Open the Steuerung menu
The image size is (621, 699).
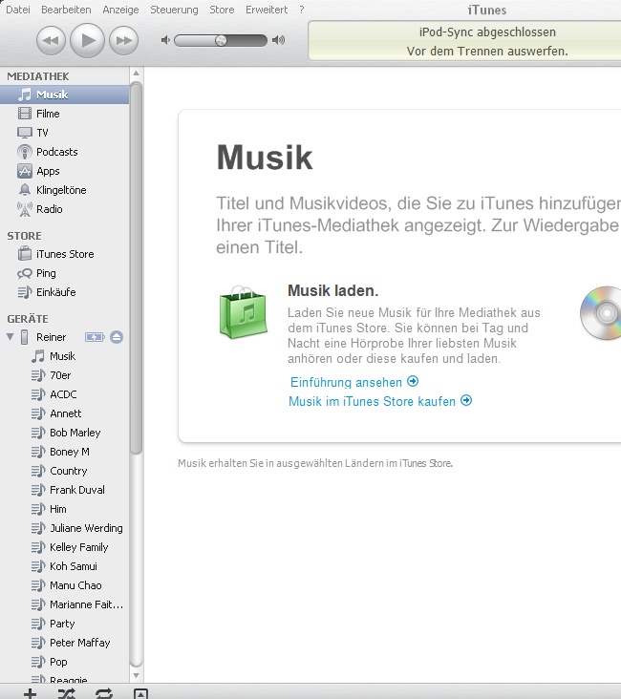point(174,10)
